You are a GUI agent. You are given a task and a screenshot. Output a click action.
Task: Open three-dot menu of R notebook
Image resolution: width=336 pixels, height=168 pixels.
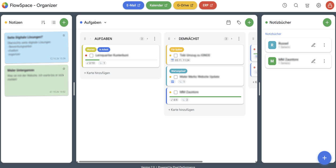[324, 45]
